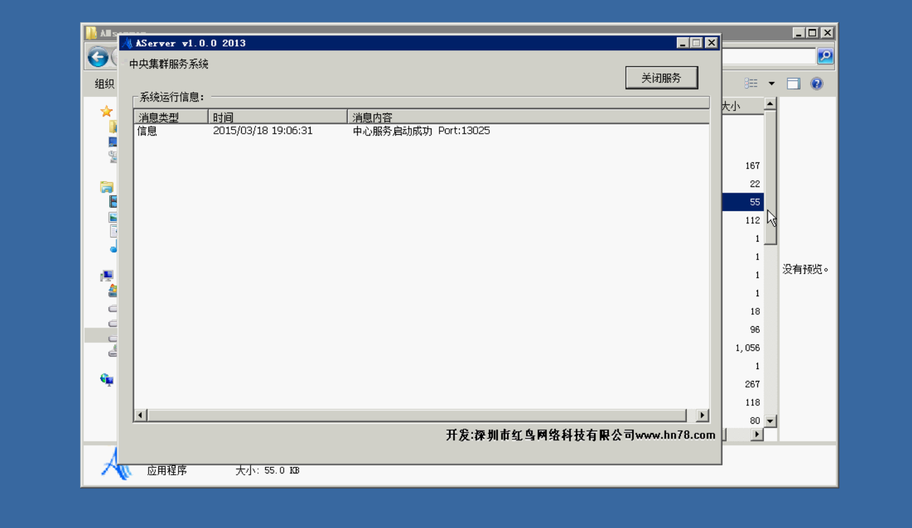Open the view options dropdown arrow
912x528 pixels.
tap(771, 83)
